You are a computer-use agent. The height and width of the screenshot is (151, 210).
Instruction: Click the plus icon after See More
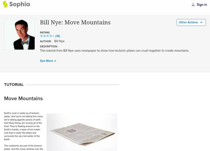click(x=55, y=61)
